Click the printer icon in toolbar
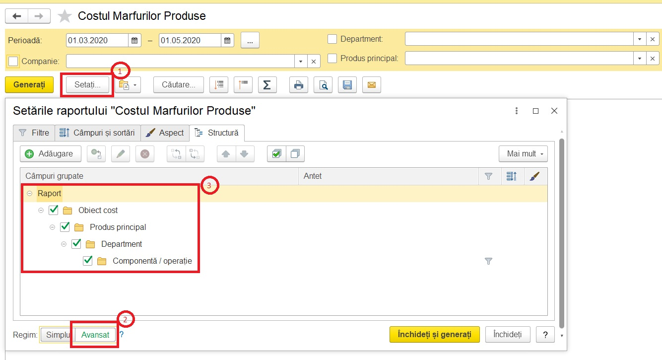The image size is (662, 360). point(299,84)
